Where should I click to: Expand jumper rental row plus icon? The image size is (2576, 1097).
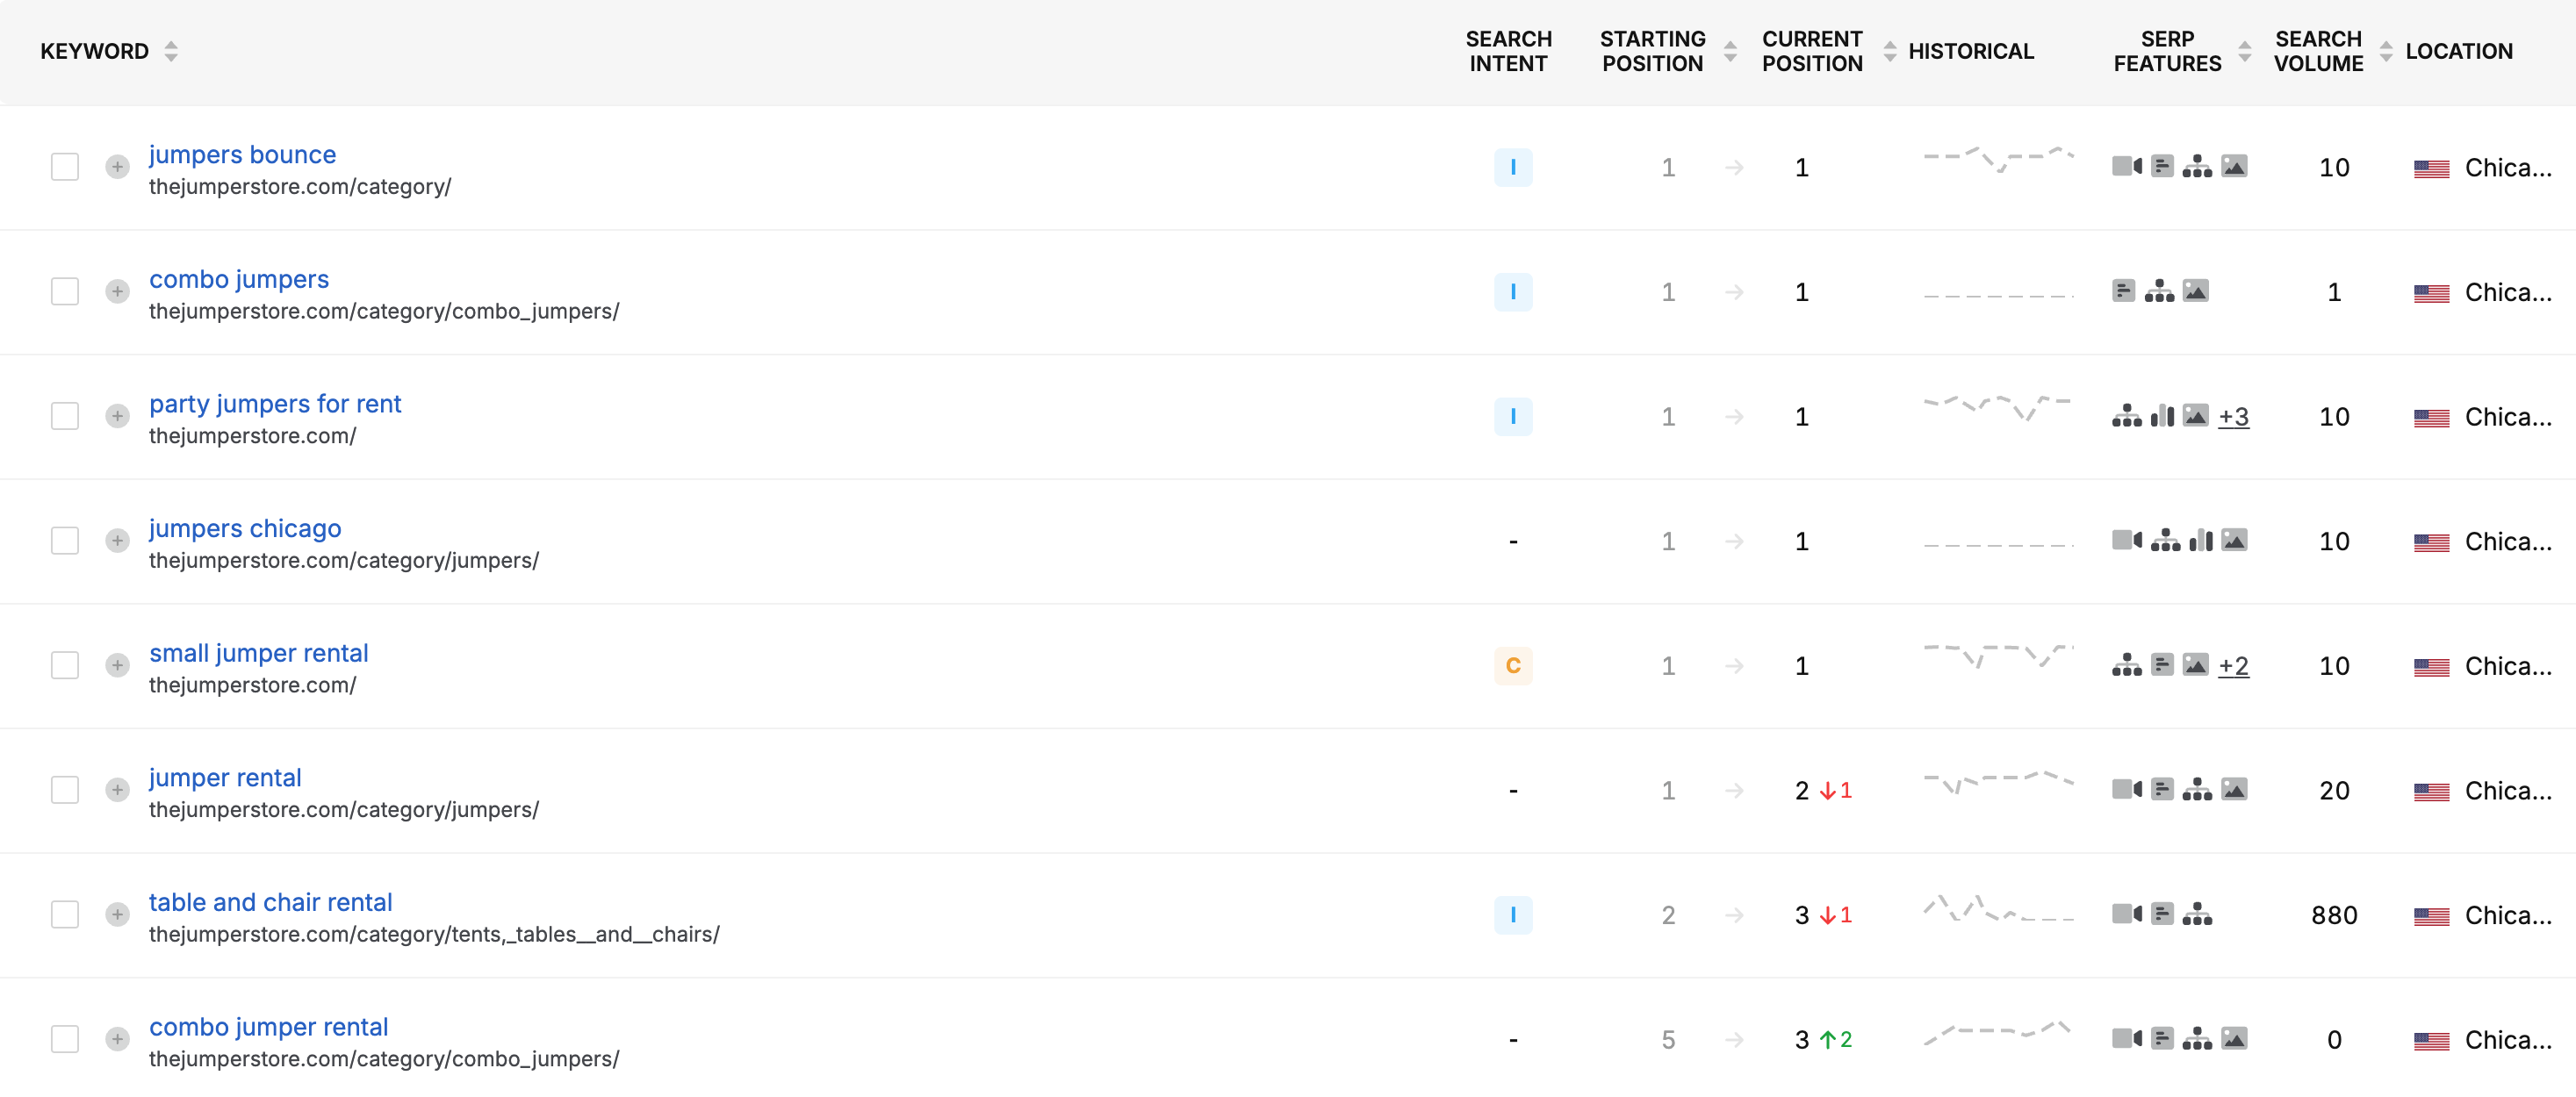[x=118, y=790]
